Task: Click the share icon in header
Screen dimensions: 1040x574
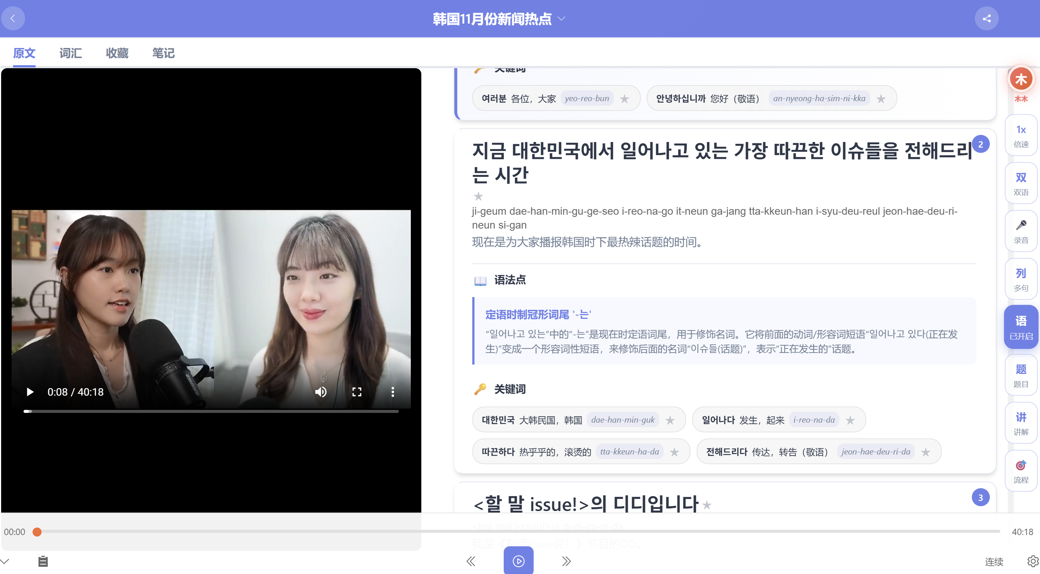Action: click(986, 19)
